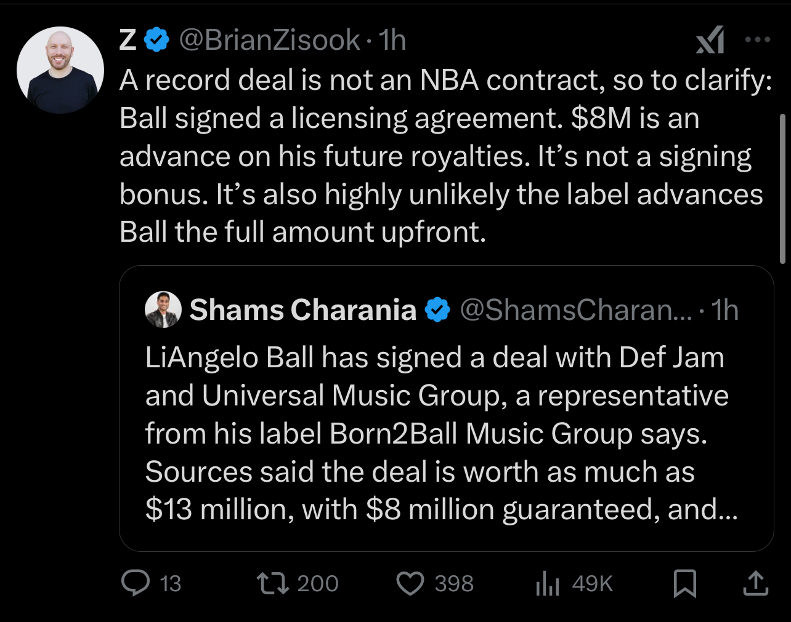This screenshot has height=622, width=791.
Task: Bookmark the tweet with the bookmark icon
Action: (686, 583)
